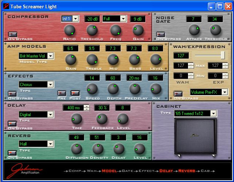Image resolution: width=234 pixels, height=182 pixels.
Task: Click the effects PreDelay knob
Action: click(x=134, y=89)
